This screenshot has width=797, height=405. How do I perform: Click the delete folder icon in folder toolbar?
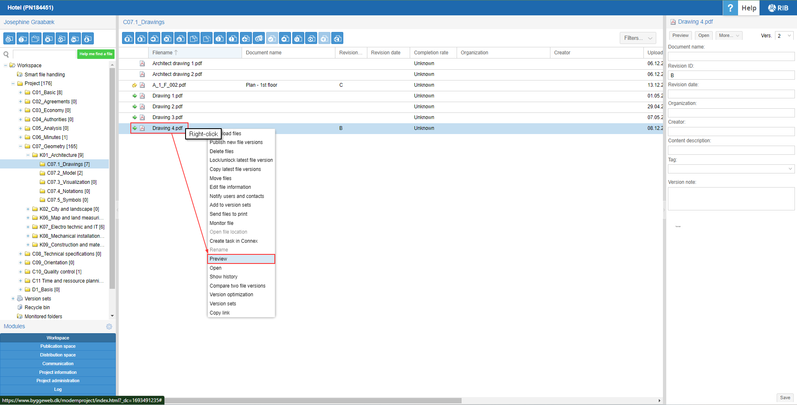point(49,39)
